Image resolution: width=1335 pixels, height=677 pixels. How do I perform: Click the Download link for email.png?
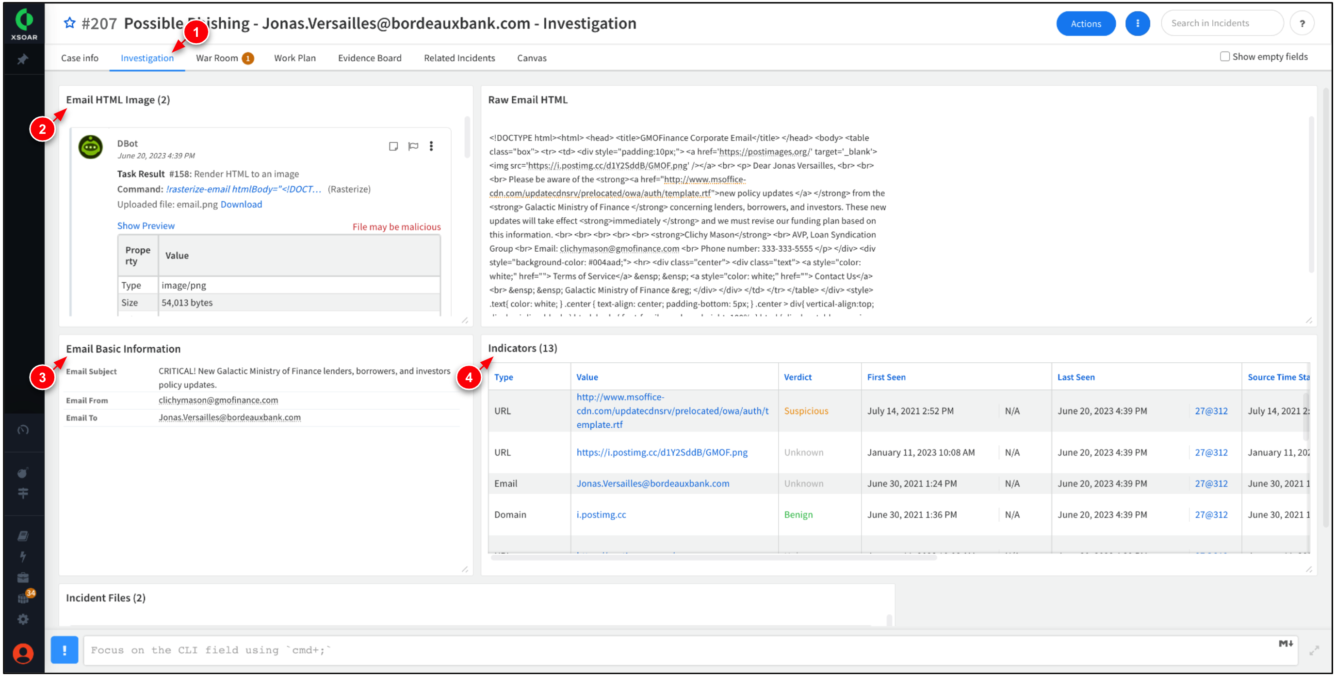tap(242, 204)
